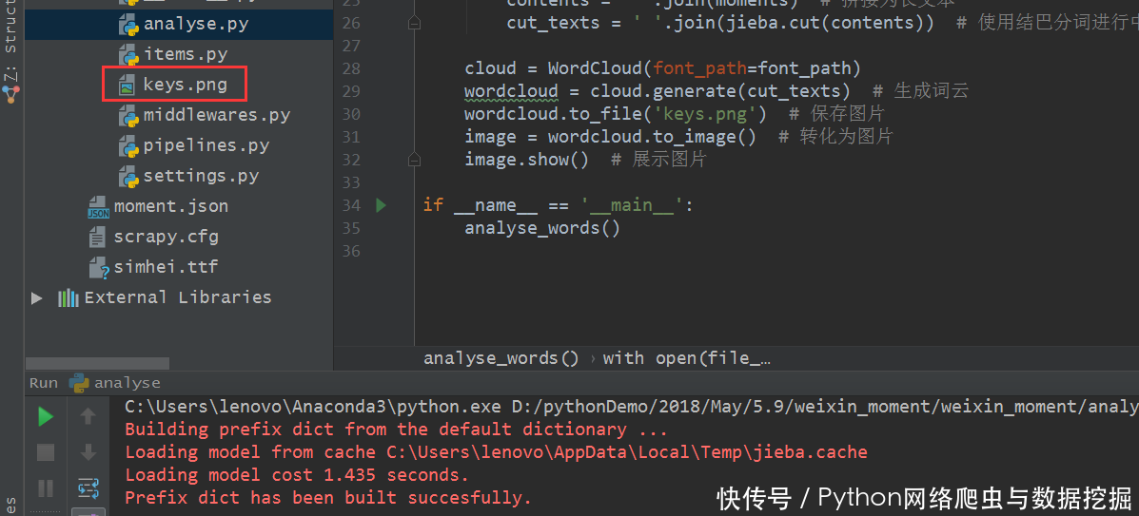
Task: Collapse code fold marker at line 26
Action: tap(414, 23)
